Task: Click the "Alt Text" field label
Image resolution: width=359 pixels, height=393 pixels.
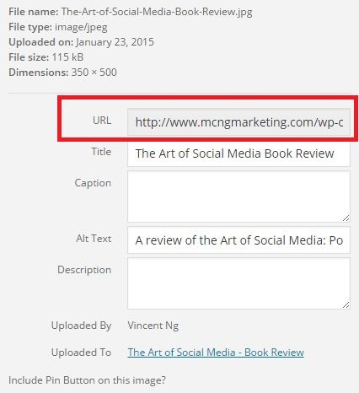Action: [94, 239]
